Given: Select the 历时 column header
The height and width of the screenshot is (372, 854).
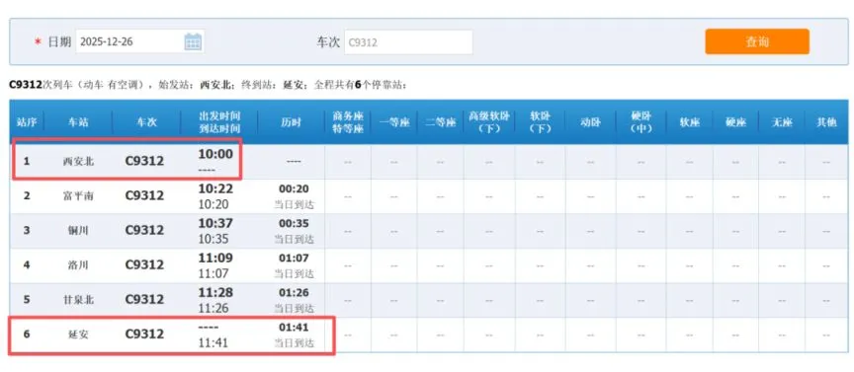Looking at the screenshot, I should (x=292, y=122).
